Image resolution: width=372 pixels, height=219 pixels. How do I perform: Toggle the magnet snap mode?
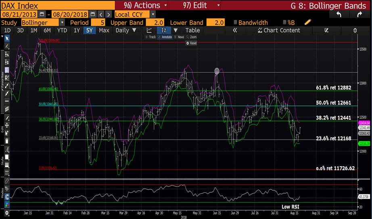click(x=7, y=197)
